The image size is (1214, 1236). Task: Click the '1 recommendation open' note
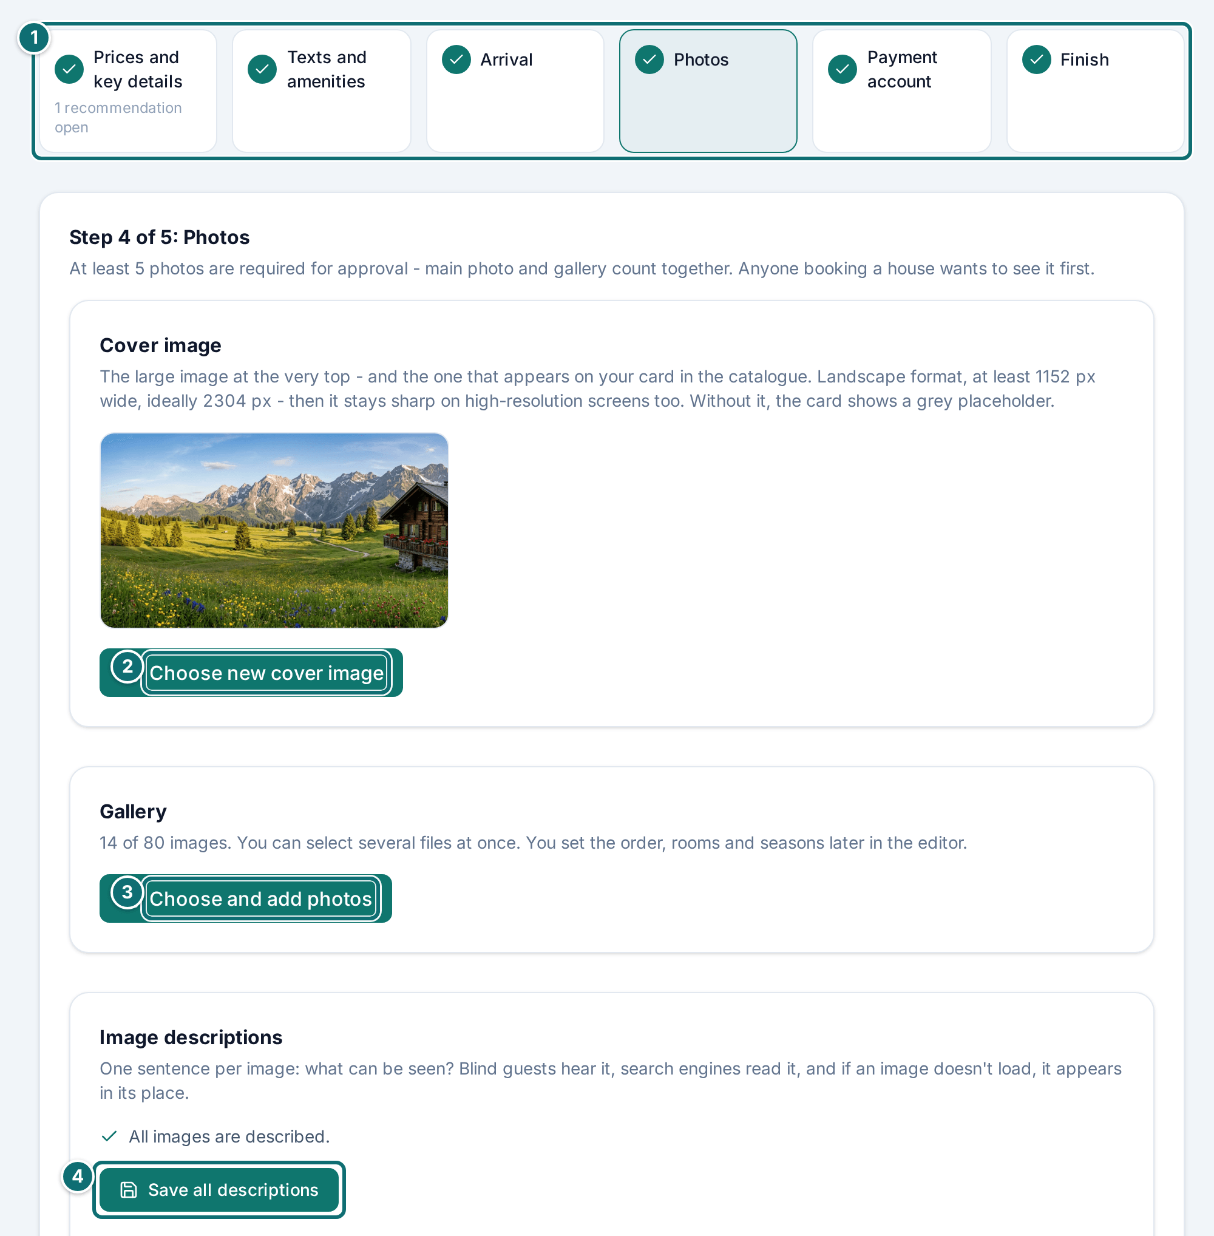(118, 118)
